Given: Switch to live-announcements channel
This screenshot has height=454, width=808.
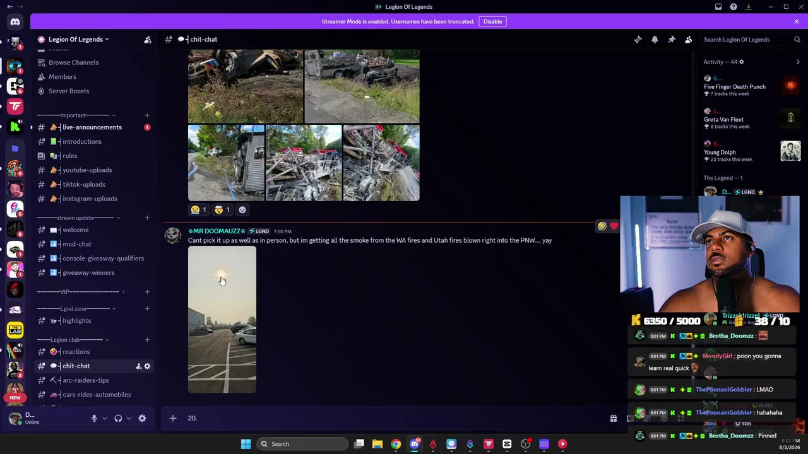Looking at the screenshot, I should click(93, 127).
